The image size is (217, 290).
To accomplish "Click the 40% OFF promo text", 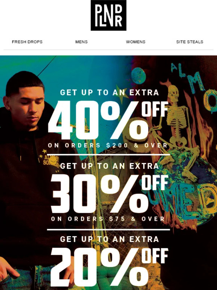I will pos(108,120).
